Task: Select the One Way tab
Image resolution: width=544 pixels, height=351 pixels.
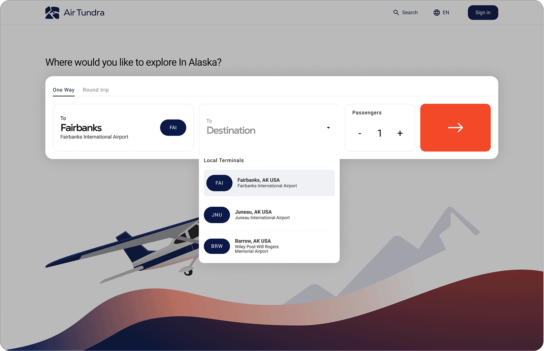Action: pos(64,90)
